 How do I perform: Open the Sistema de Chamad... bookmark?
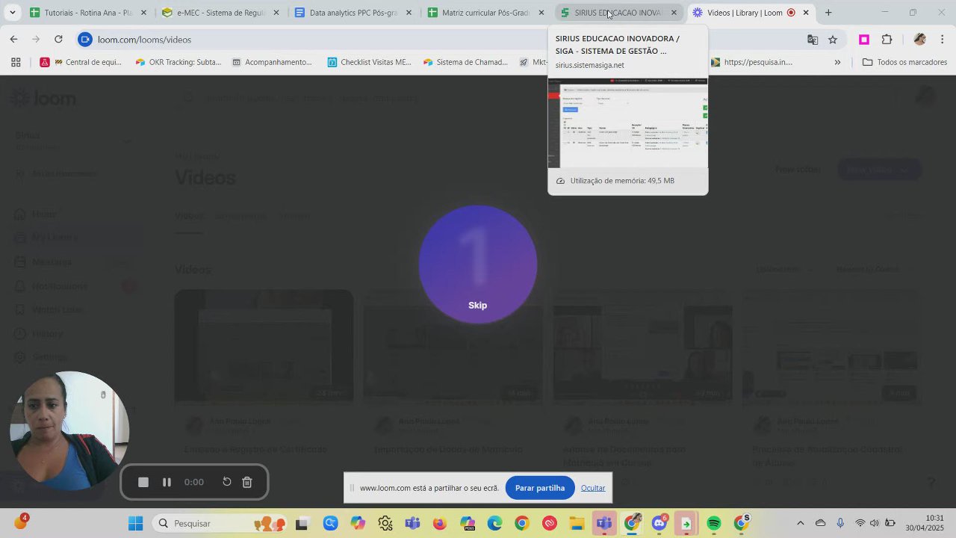(x=465, y=62)
